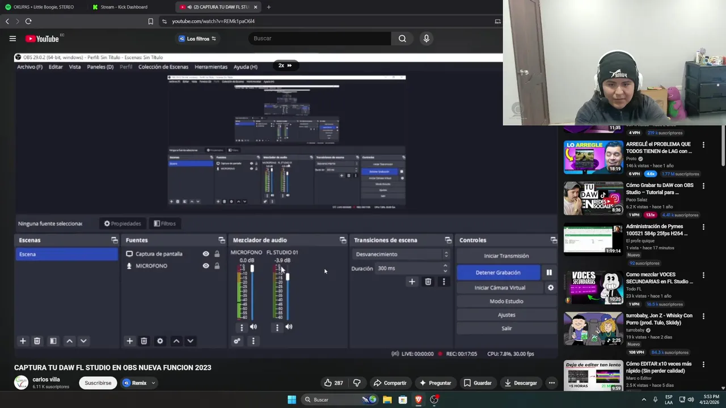The width and height of the screenshot is (726, 408).
Task: Undock the Controles panel
Action: 554,240
